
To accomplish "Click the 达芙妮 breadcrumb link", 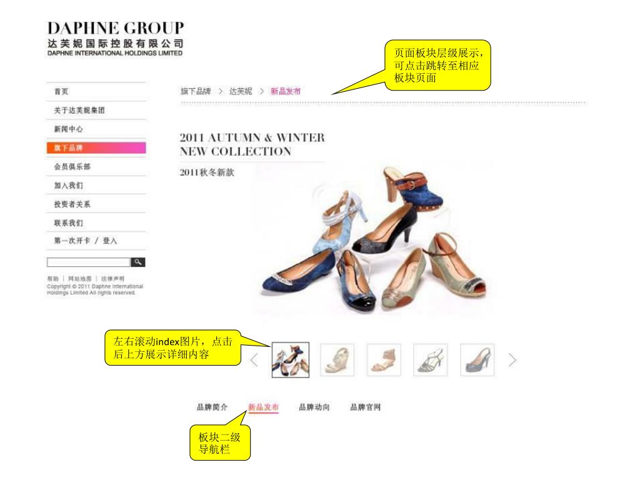I will pyautogui.click(x=241, y=91).
